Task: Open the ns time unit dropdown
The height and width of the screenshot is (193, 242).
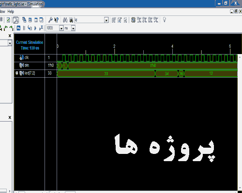Action: tap(73, 28)
